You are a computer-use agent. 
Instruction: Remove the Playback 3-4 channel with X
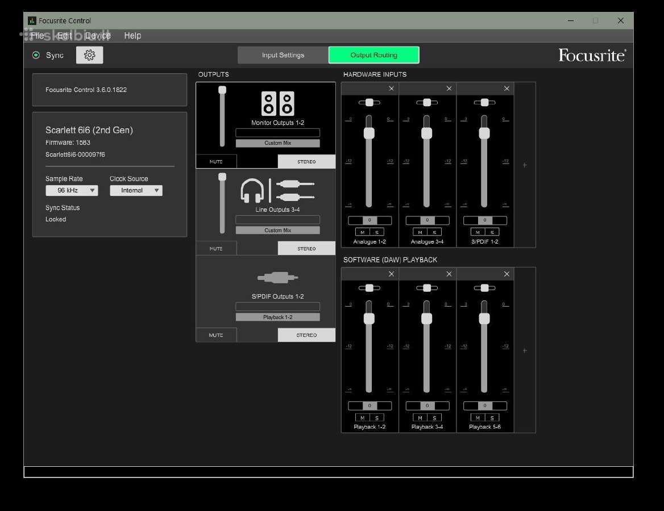point(449,274)
